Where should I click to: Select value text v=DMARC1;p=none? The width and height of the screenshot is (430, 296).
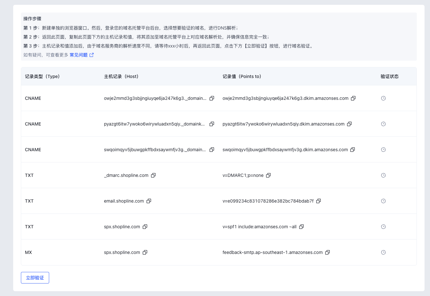(x=243, y=175)
